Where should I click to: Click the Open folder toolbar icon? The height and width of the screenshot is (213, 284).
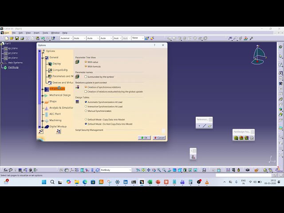[x=12, y=38]
